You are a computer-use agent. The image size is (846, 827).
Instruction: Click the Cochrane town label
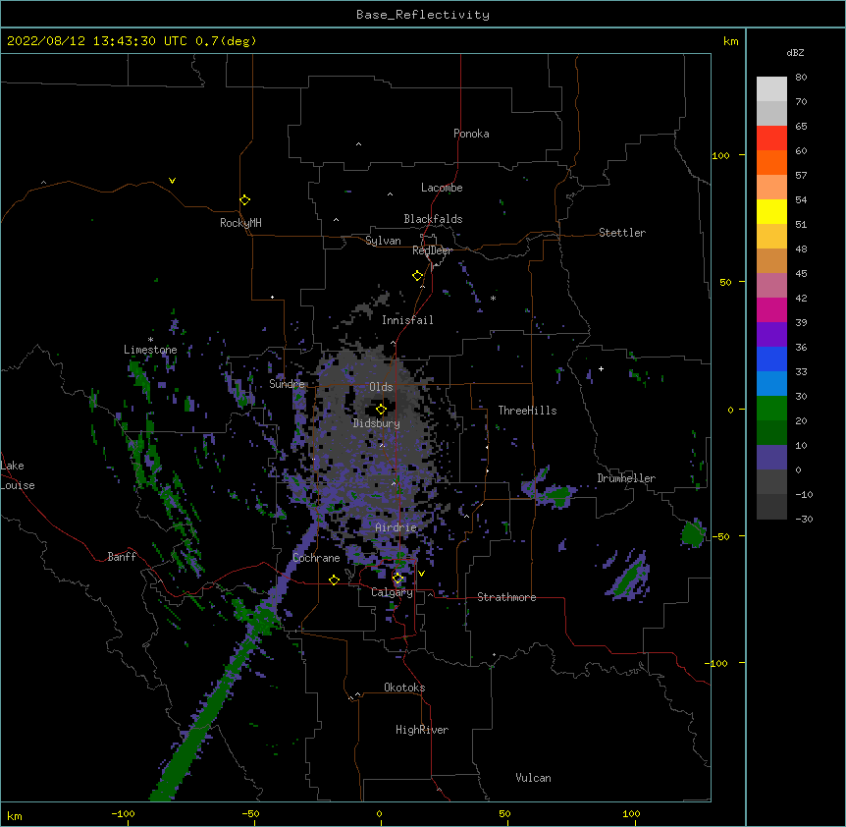pyautogui.click(x=316, y=558)
